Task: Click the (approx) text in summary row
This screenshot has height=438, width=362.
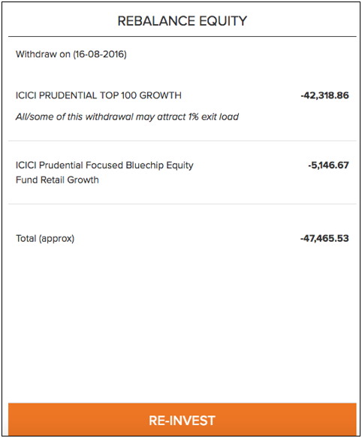Action: coord(56,239)
